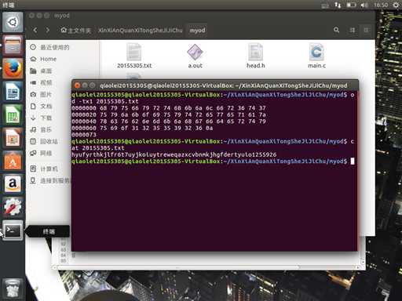Click the Terminal icon in the dock

pos(13,230)
